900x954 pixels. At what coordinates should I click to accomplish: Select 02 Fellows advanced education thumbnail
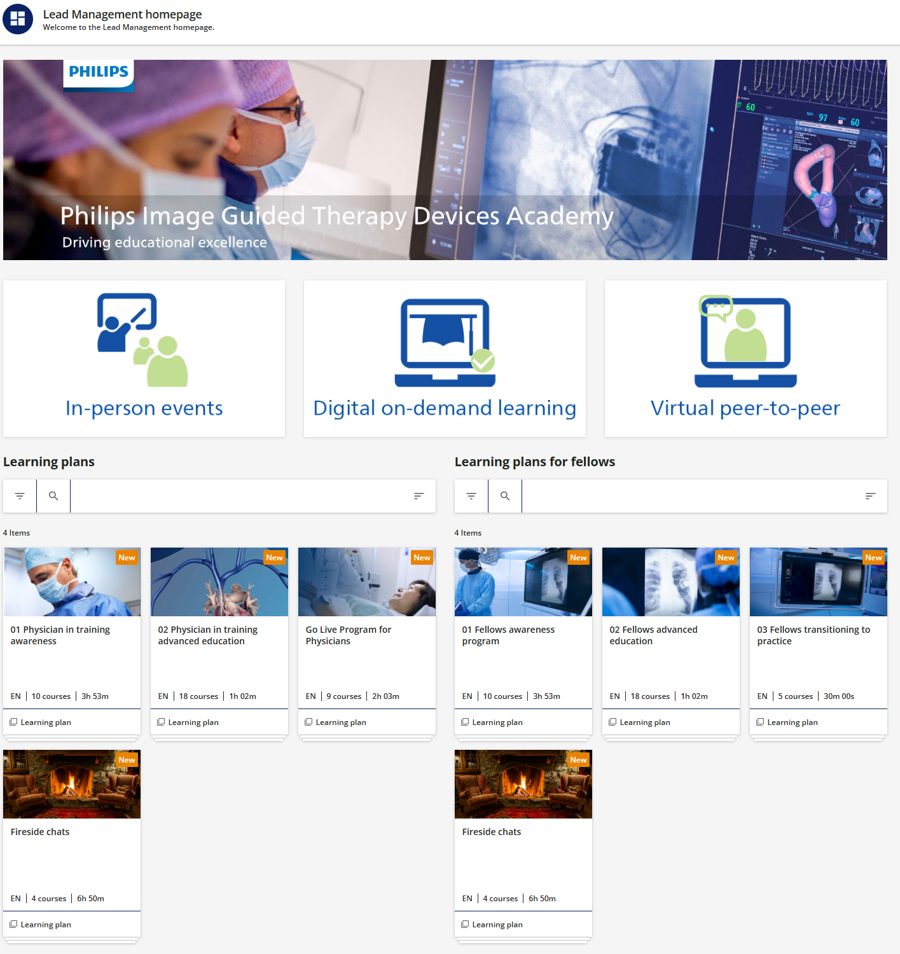click(x=671, y=582)
